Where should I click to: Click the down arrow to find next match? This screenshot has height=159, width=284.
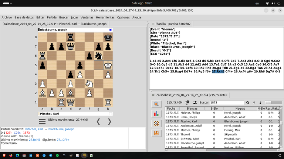pyautogui.click(x=260, y=103)
